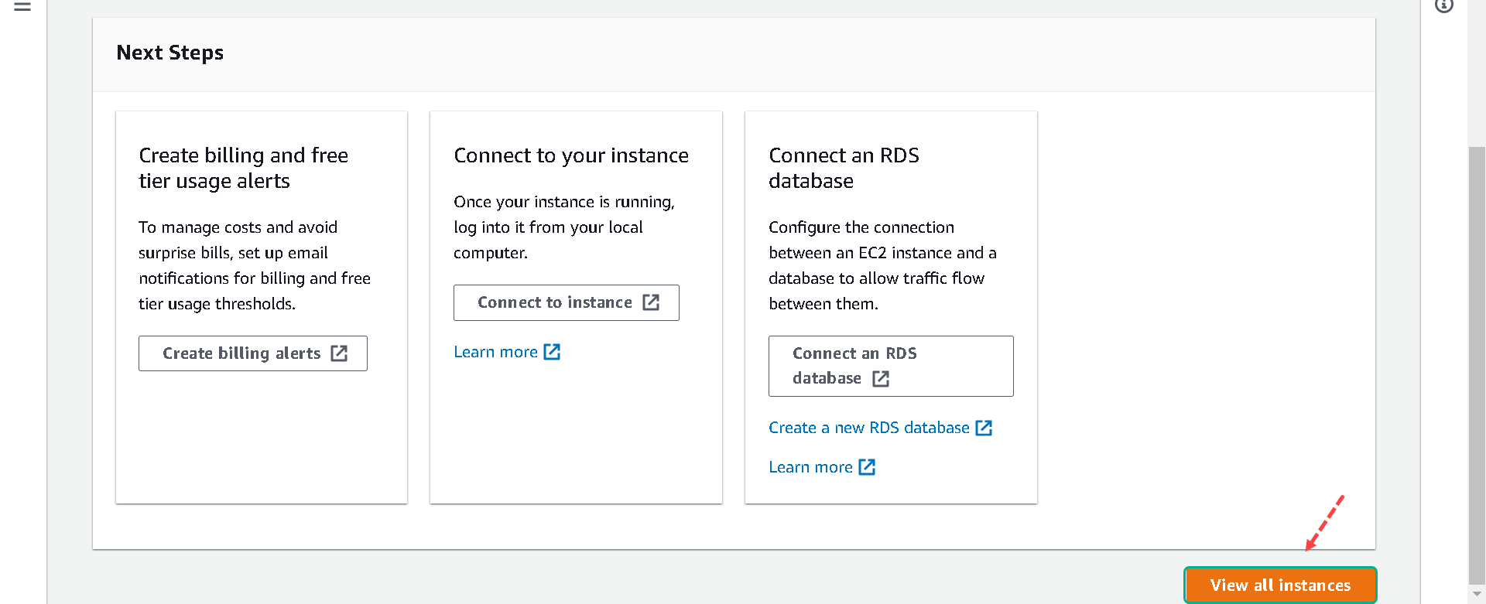The image size is (1486, 604).
Task: Open the info panel icon
Action: coord(1444,5)
